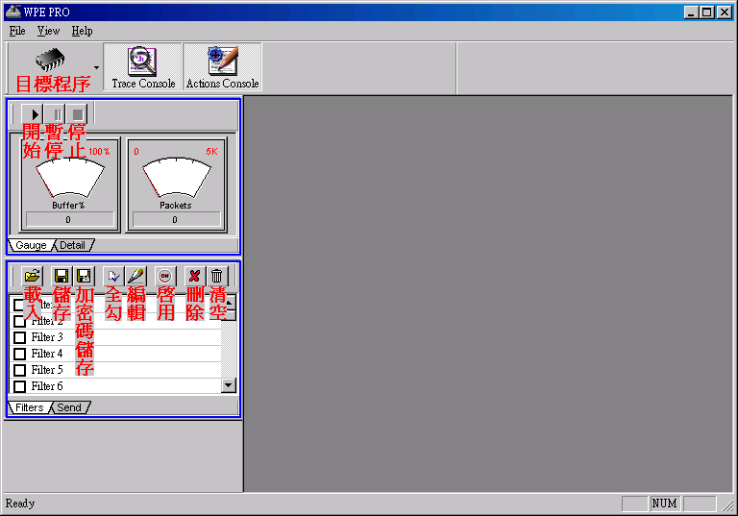The width and height of the screenshot is (738, 516).
Task: Delete selected filter with red X icon
Action: 194,276
